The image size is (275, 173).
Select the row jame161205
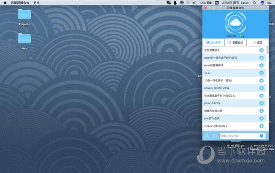235,103
